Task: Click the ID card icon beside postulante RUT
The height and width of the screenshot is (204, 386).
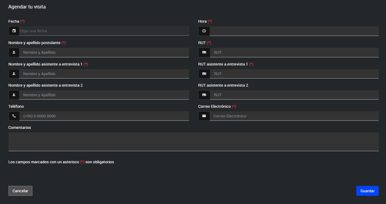Action: (x=204, y=52)
